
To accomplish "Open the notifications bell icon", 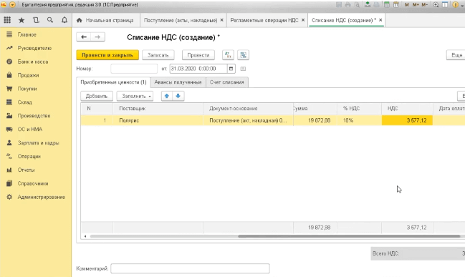I will 64,20.
